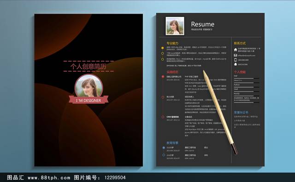Screen dimensions: 295x182
Task: Click the QQ penguin icon
Action: coord(236,64)
